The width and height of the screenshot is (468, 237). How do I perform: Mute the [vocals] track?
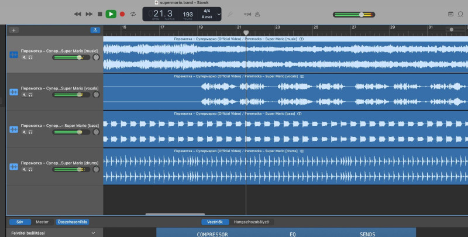24,95
